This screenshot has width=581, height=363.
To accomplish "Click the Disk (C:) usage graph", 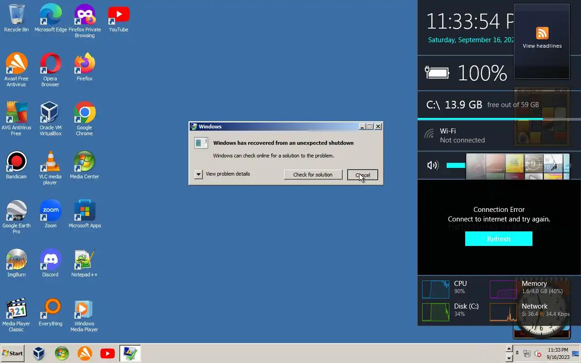I will point(436,312).
